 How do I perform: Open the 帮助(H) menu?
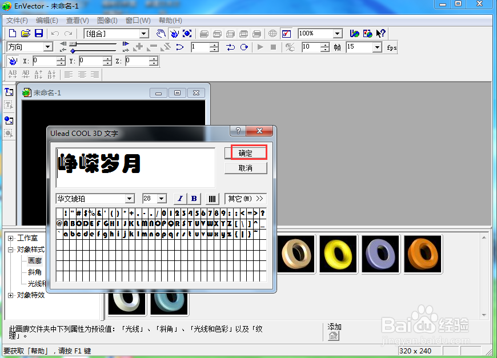point(170,21)
